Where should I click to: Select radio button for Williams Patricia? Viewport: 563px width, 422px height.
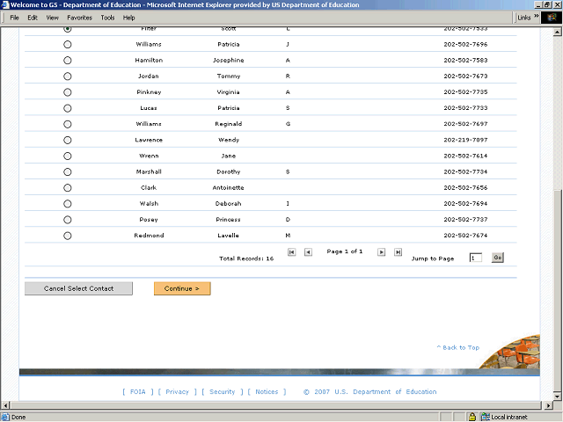click(68, 45)
